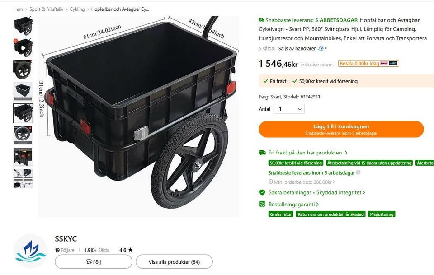Click the green truck icon beside 'Fri frakt på den här produkten'
Image resolution: width=434 pixels, height=275 pixels.
coord(262,153)
